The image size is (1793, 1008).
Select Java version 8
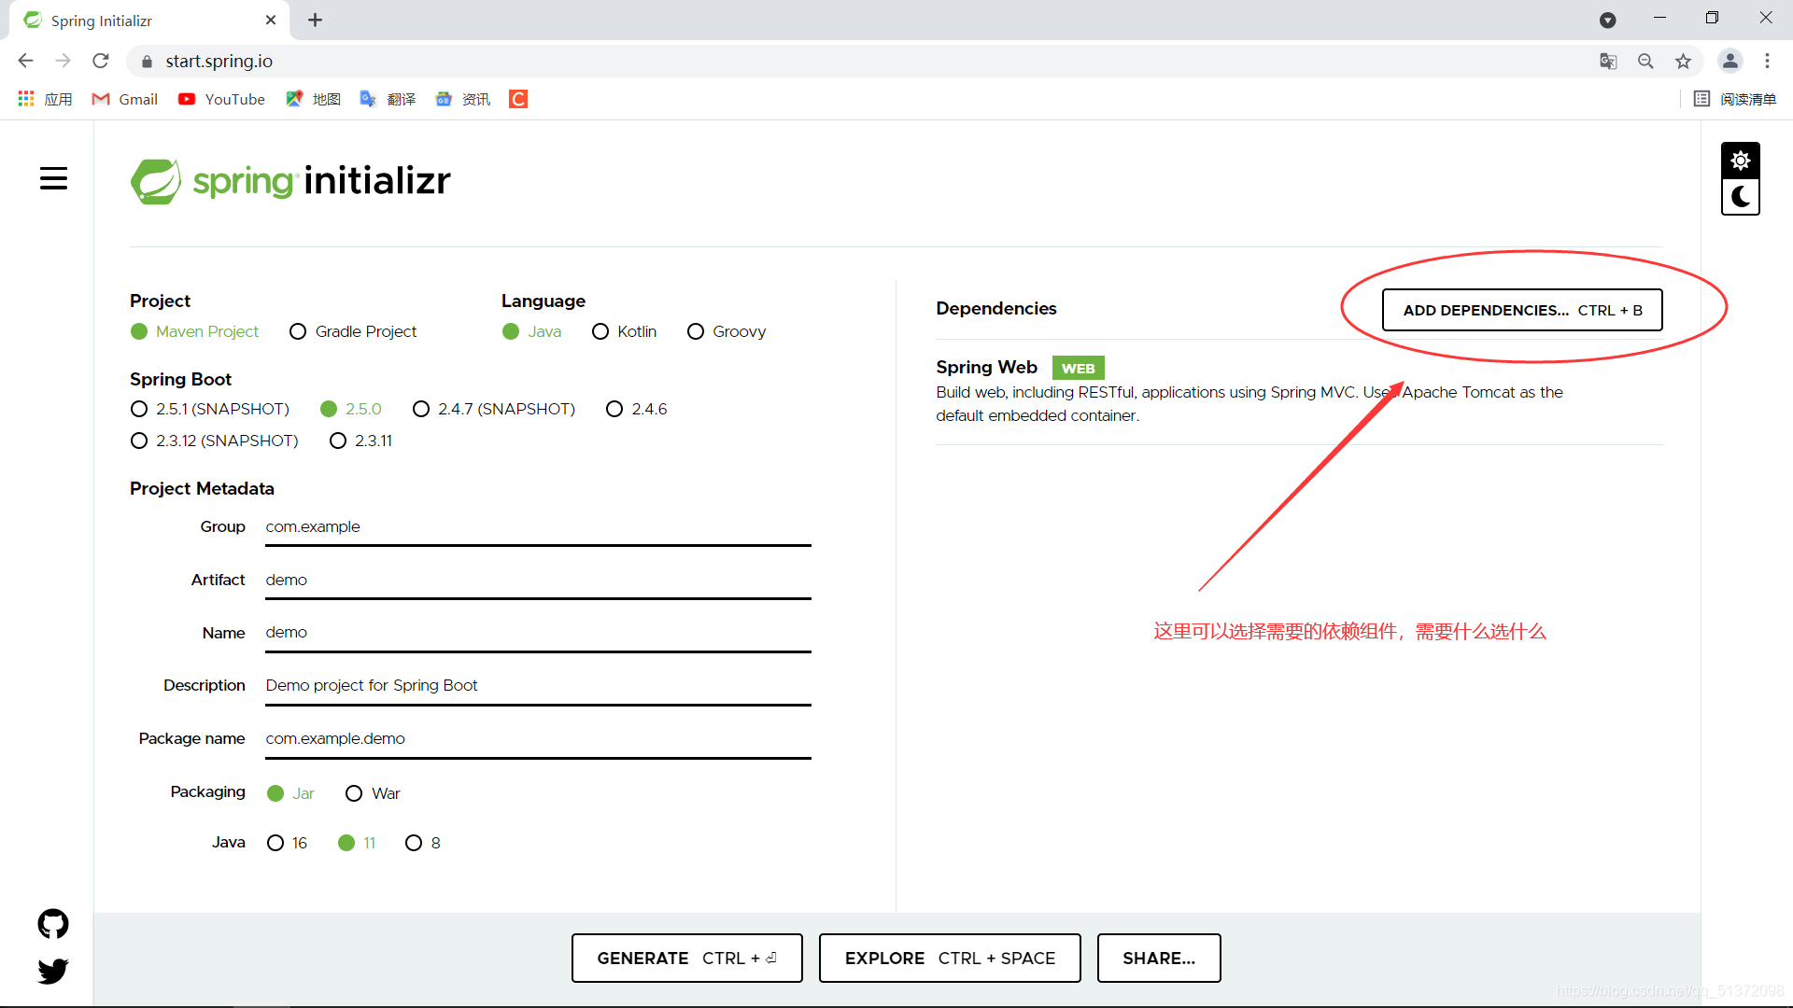[x=414, y=842]
